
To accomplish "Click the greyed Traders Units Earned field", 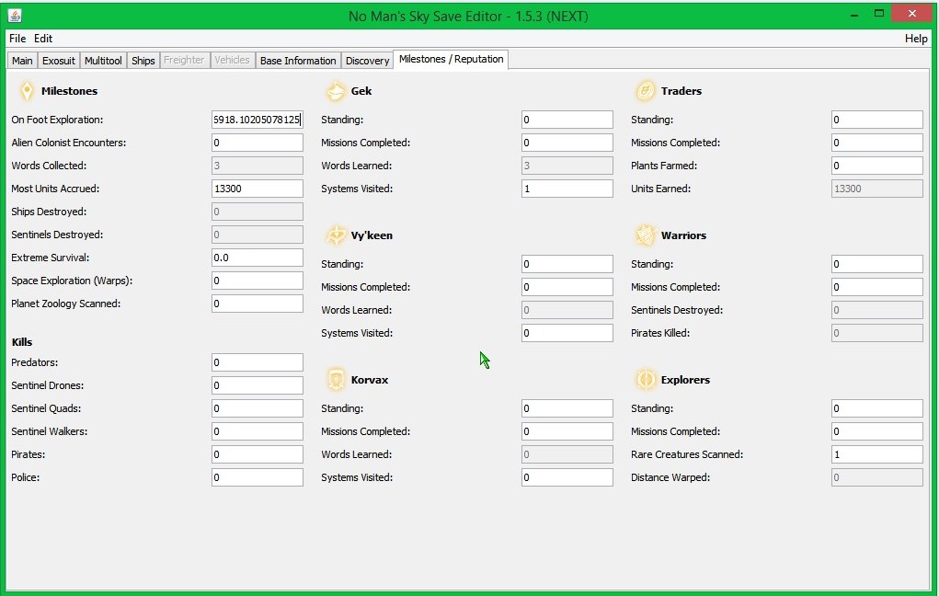I will [x=877, y=189].
